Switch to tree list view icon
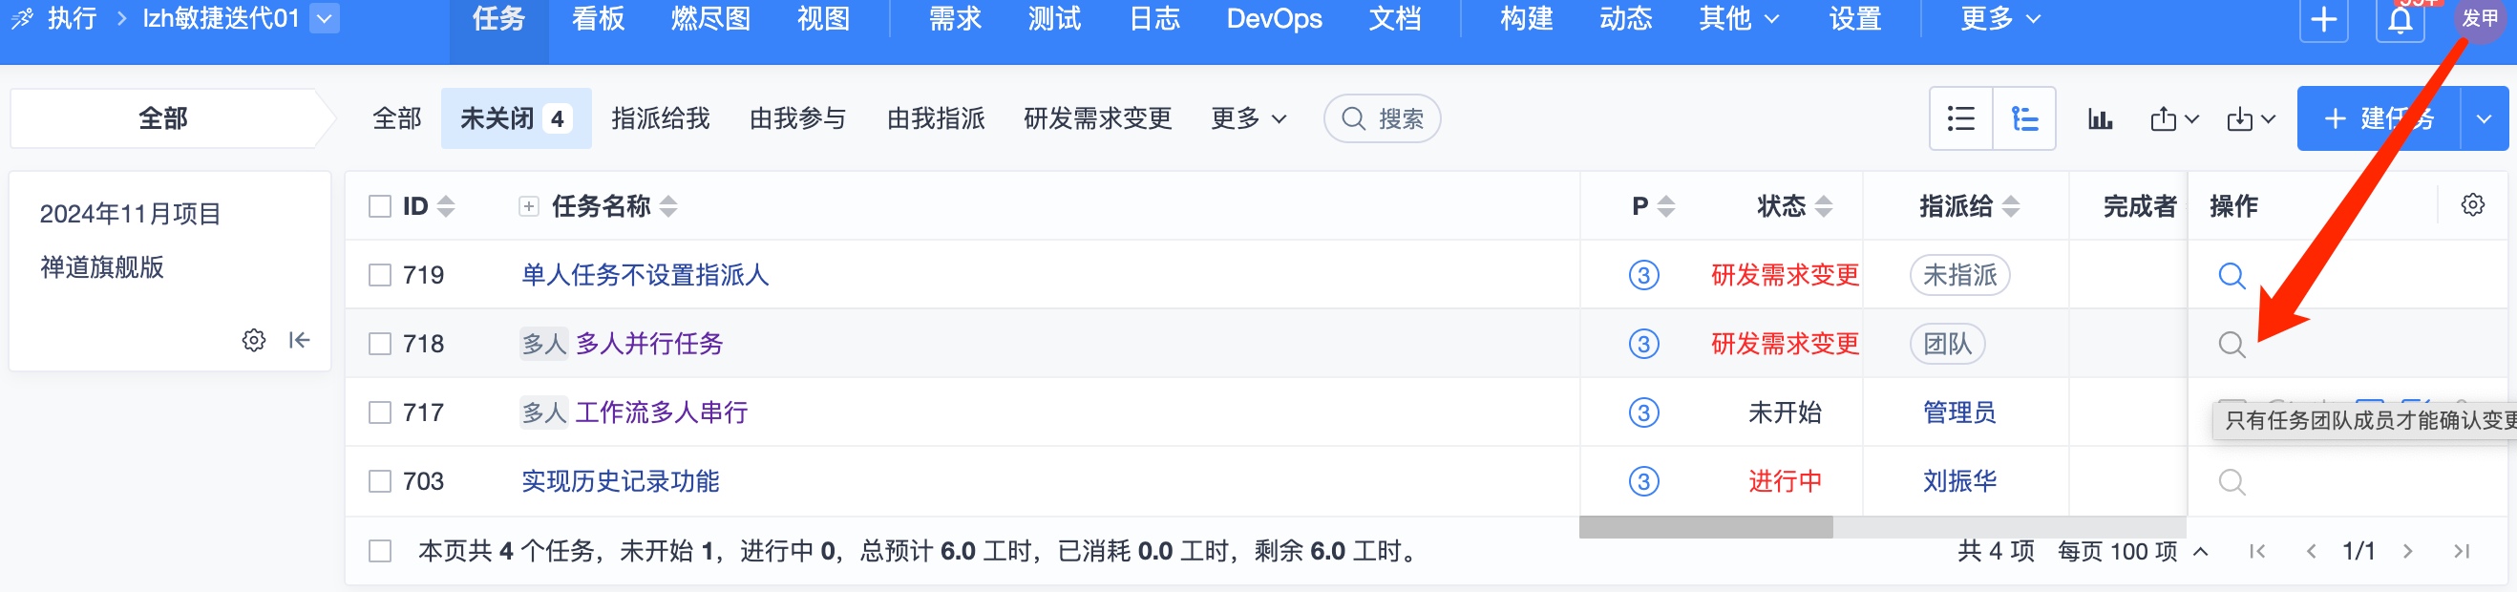Screen dimensions: 2517x592 [x=2024, y=118]
